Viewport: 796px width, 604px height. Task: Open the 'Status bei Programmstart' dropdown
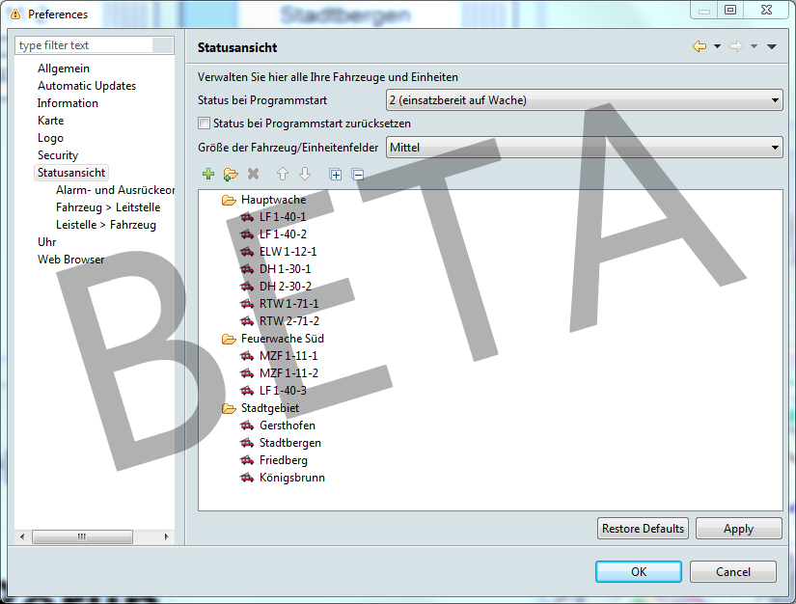(x=584, y=100)
